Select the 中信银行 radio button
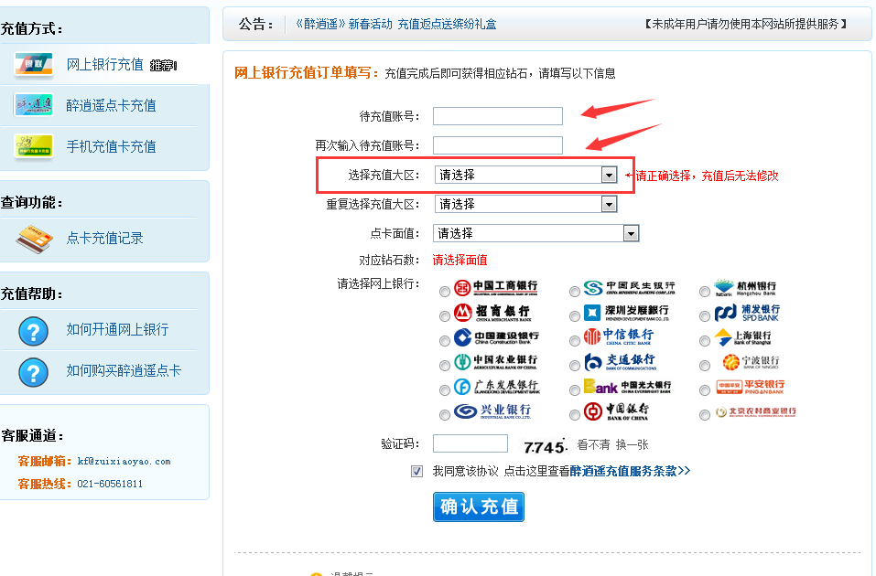876x576 pixels. tap(574, 340)
